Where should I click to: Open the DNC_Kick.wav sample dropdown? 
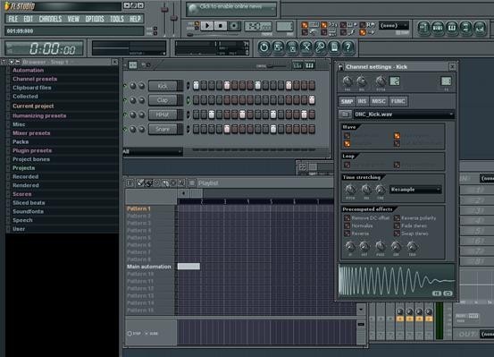[x=404, y=115]
